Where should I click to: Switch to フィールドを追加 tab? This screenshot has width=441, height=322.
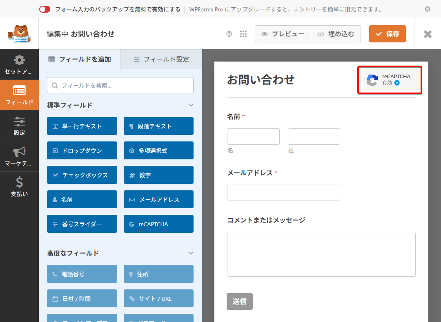pos(80,59)
